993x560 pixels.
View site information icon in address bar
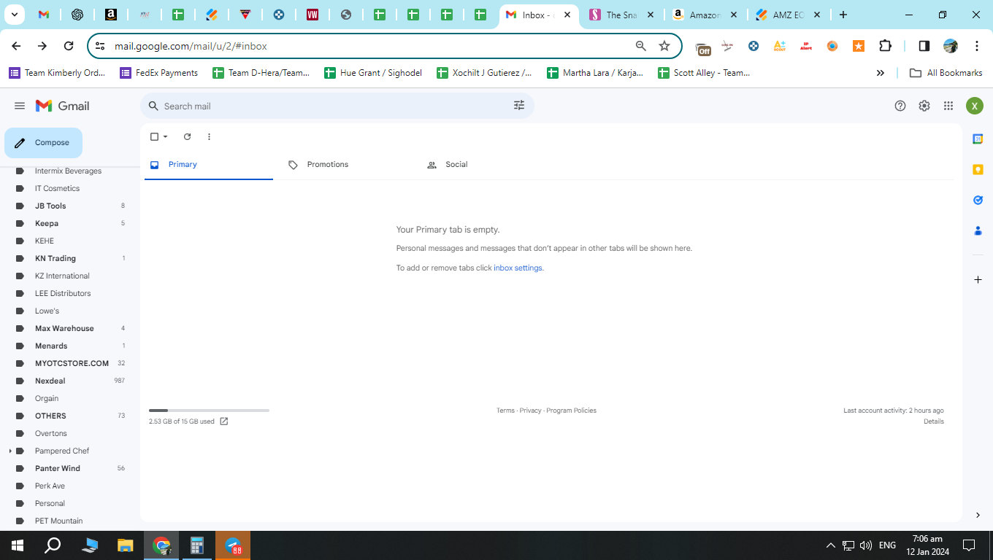tap(101, 46)
